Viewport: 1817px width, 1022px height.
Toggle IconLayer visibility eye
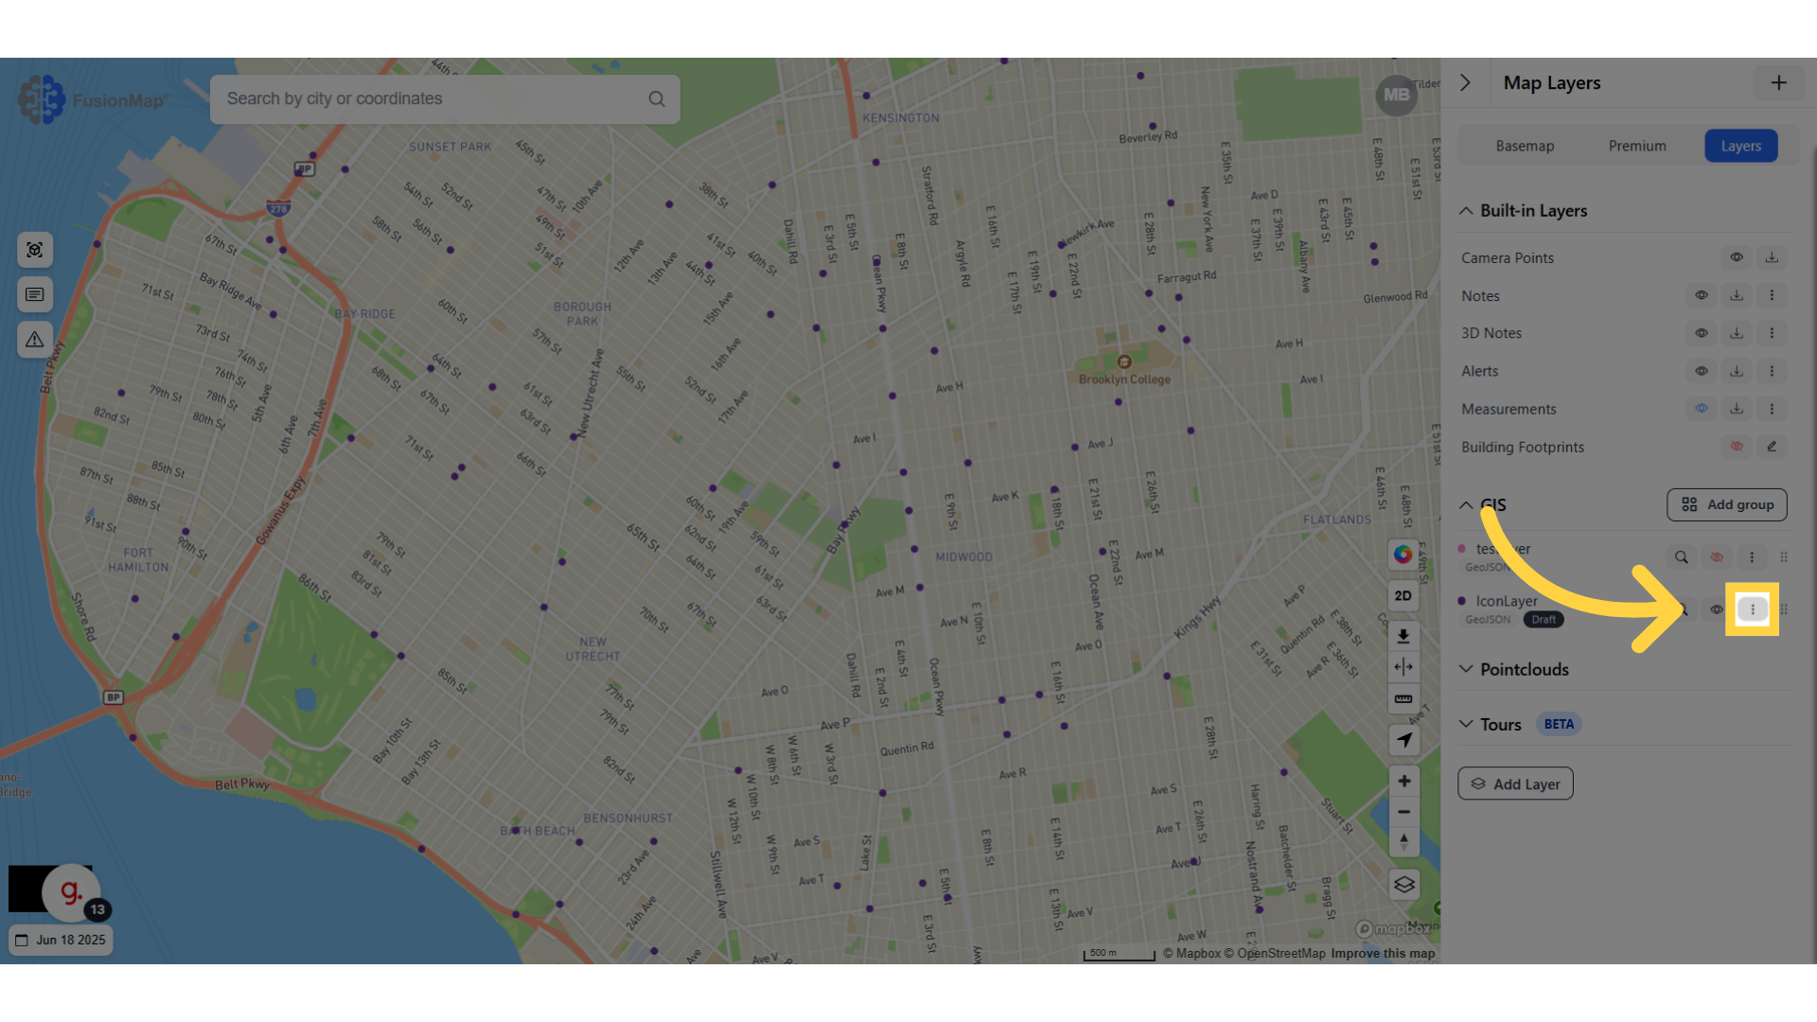coord(1716,609)
